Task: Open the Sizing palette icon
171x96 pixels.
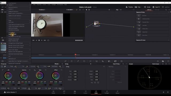Action: coord(115,61)
